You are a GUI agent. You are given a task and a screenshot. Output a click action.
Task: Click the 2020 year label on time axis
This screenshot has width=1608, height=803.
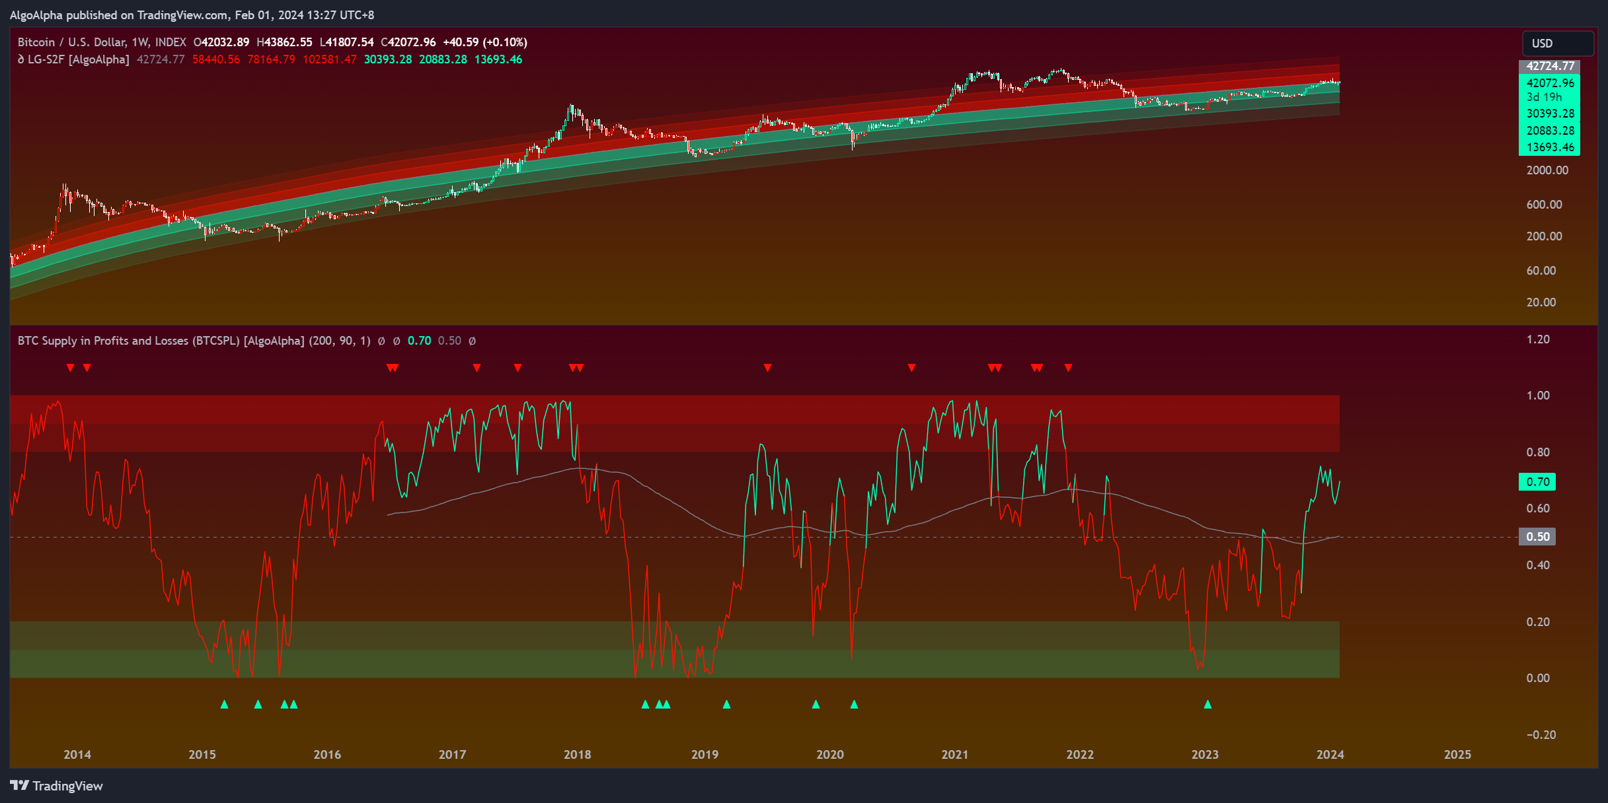(830, 755)
